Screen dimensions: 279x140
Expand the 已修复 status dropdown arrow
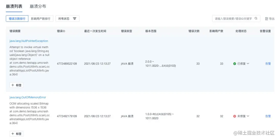248,63
